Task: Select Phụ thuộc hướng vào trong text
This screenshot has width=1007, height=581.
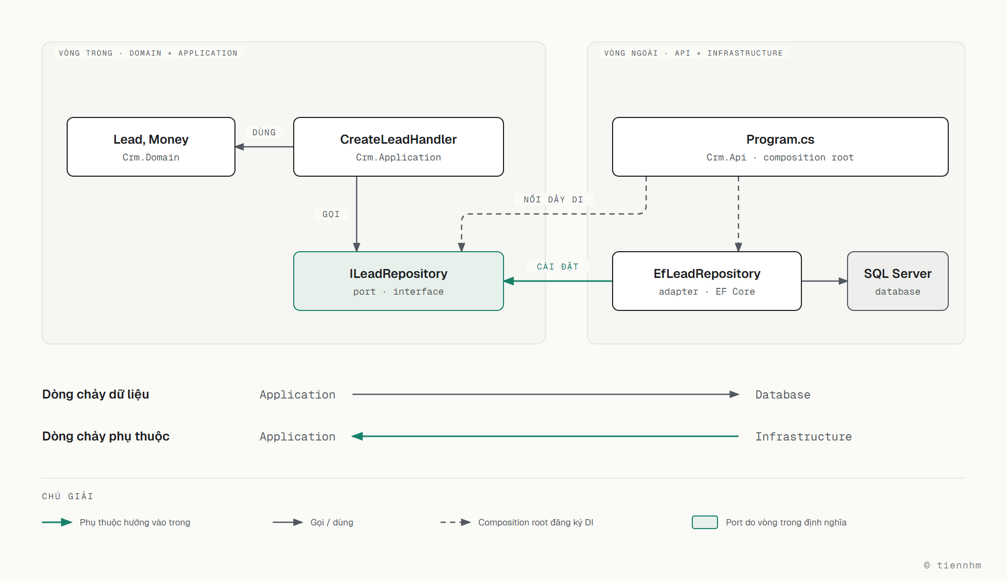Action: coord(135,522)
